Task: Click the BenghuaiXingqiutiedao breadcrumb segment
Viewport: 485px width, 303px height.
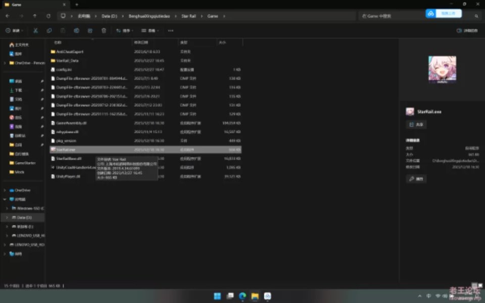Action: tap(150, 16)
